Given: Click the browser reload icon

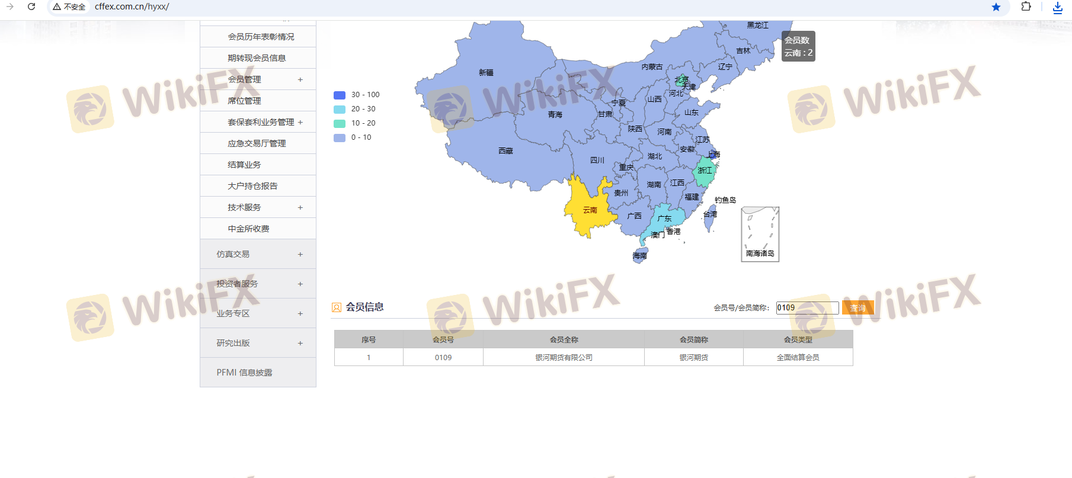Looking at the screenshot, I should (31, 7).
